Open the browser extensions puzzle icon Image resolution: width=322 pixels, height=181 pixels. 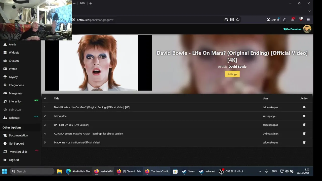[x=285, y=20]
